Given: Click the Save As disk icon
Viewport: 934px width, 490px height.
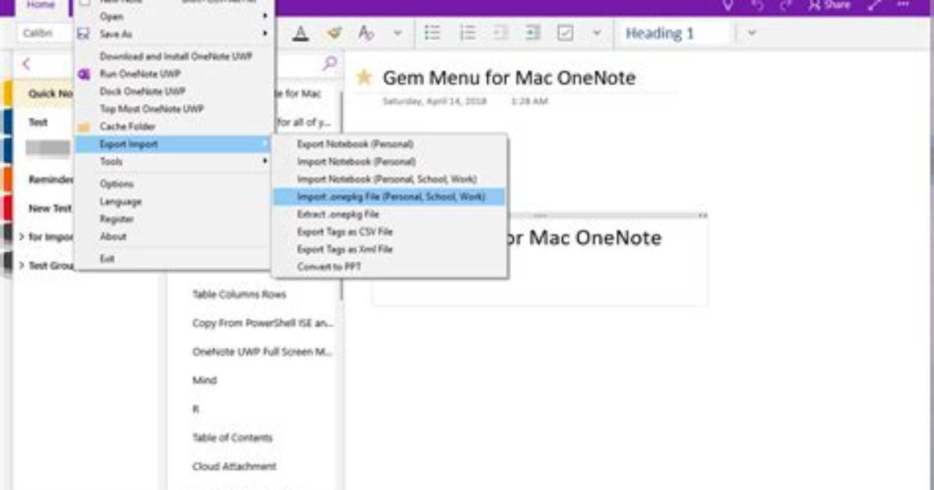Looking at the screenshot, I should (84, 34).
